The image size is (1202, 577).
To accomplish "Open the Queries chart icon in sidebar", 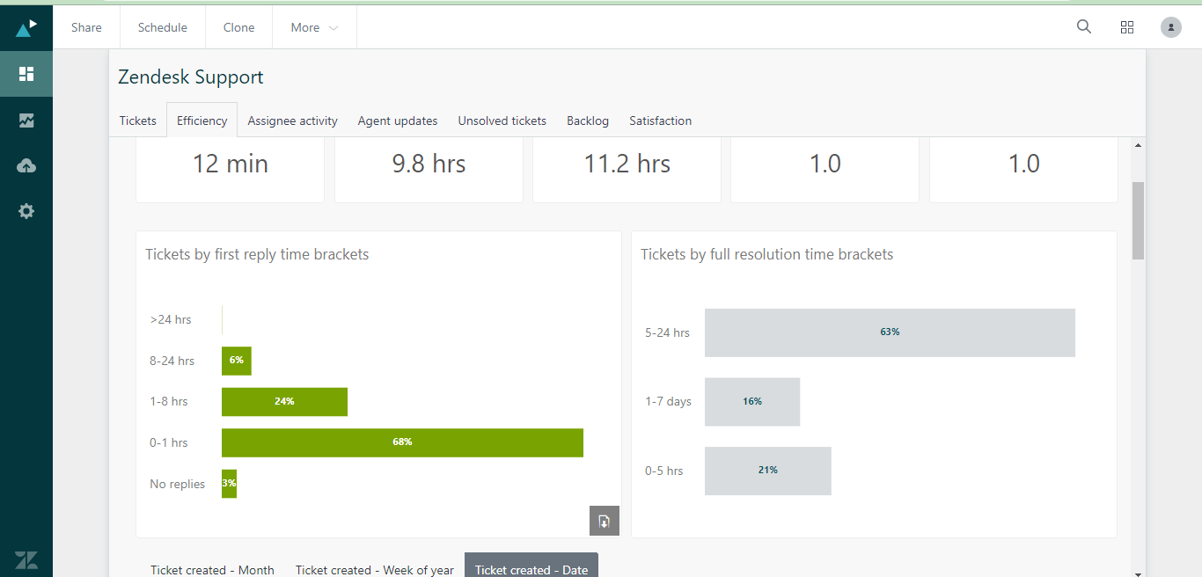I will tap(26, 121).
